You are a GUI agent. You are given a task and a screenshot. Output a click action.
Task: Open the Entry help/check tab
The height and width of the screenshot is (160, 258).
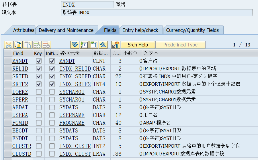point(140,30)
